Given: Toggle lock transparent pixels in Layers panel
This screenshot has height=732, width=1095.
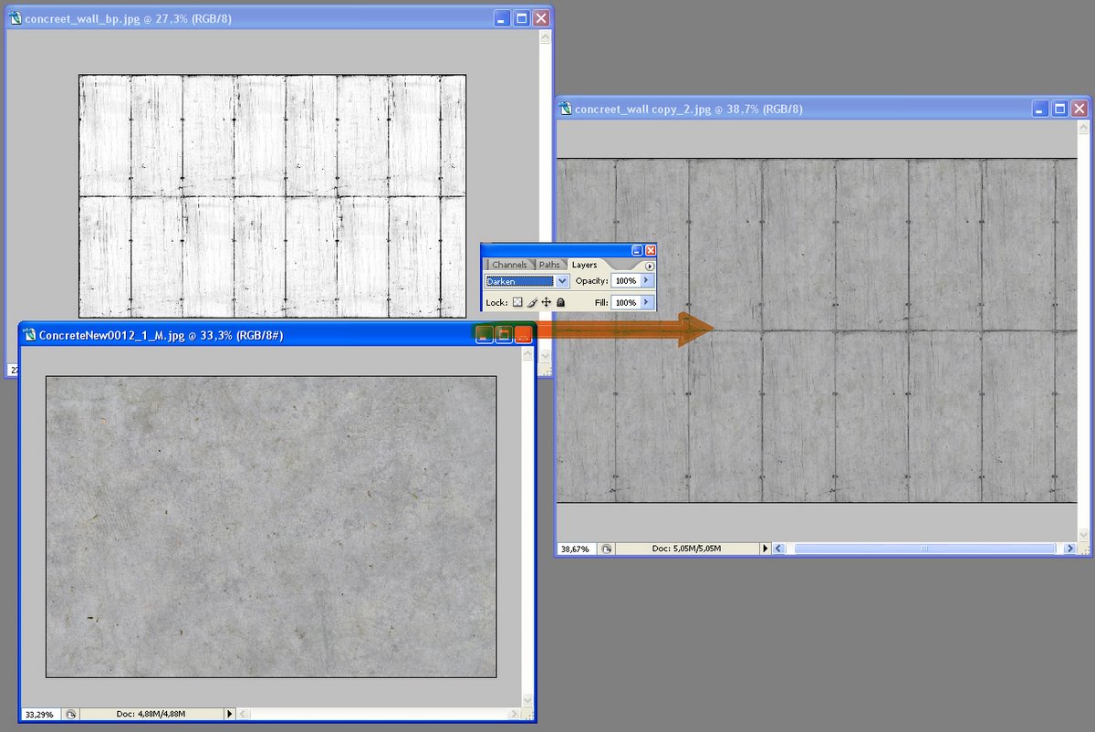Looking at the screenshot, I should (x=516, y=302).
